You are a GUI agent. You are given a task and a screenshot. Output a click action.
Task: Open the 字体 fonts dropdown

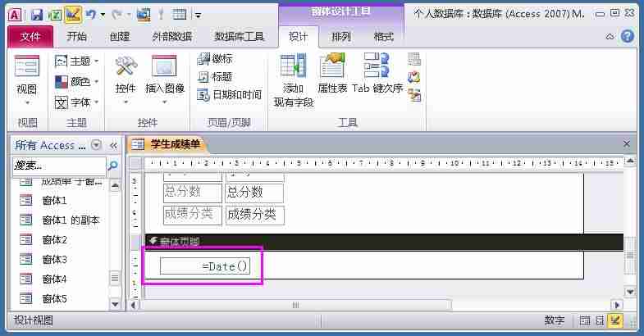coord(77,102)
